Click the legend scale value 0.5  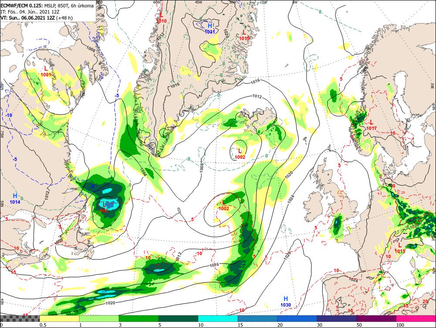click(43, 325)
